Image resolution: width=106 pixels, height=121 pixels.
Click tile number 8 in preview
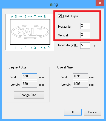coord(45,17)
